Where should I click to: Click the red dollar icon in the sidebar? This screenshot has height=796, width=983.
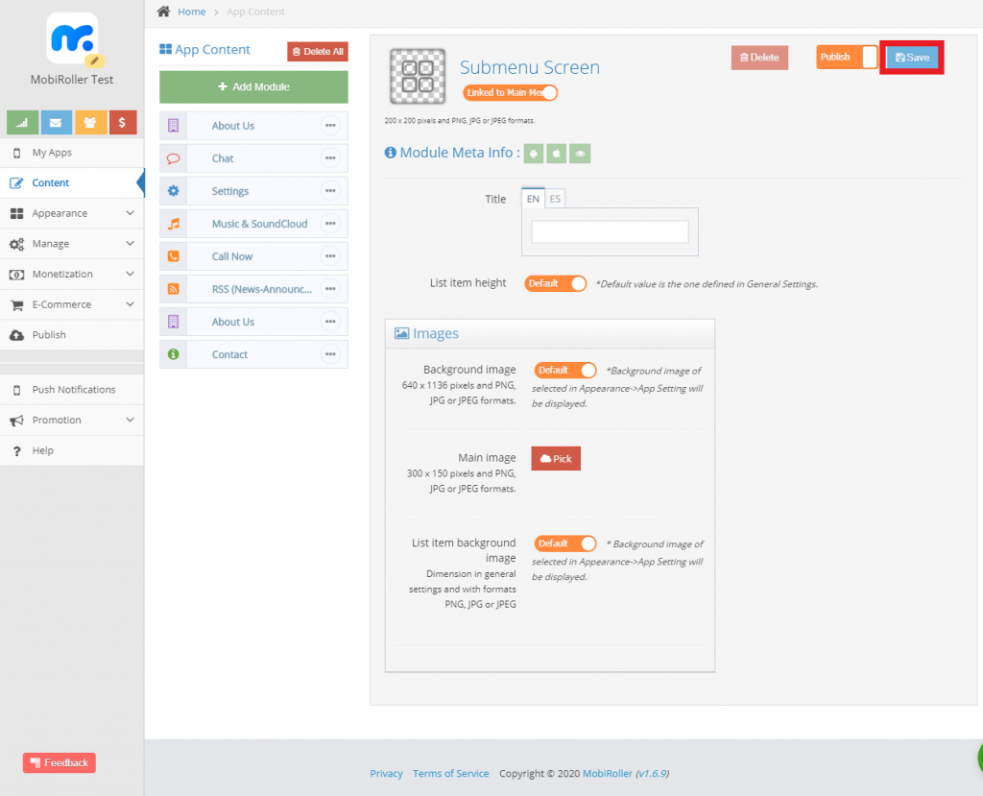coord(122,123)
